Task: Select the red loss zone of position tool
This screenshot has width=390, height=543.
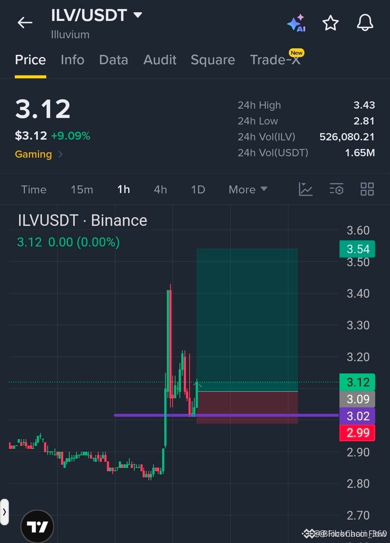Action: point(247,407)
